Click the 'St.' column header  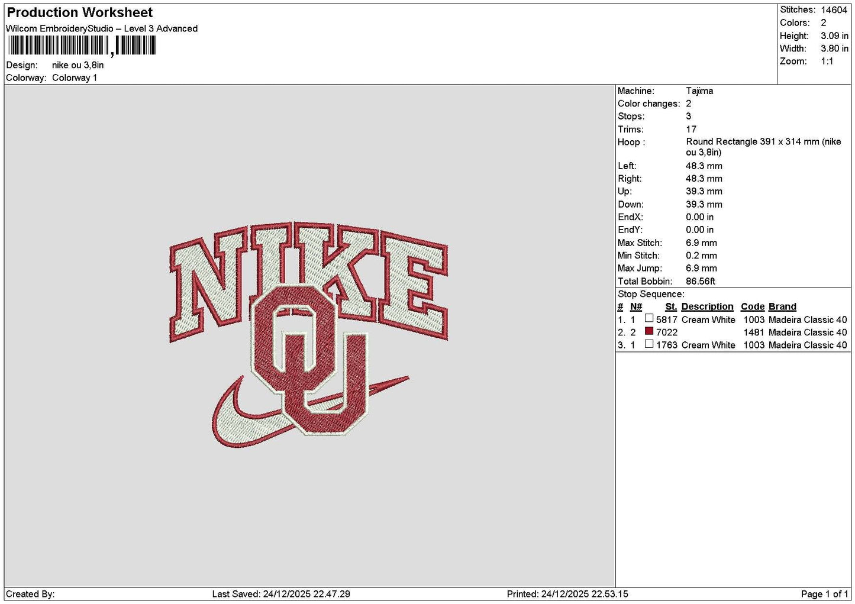point(671,306)
